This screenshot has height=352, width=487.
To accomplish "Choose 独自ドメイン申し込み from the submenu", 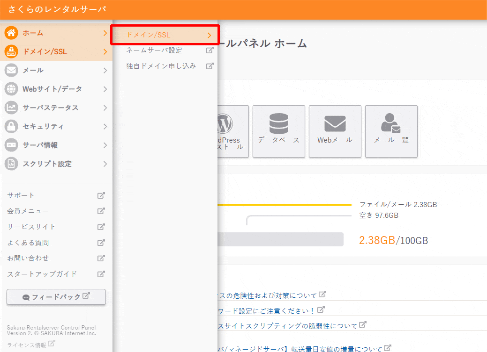I will click(161, 66).
